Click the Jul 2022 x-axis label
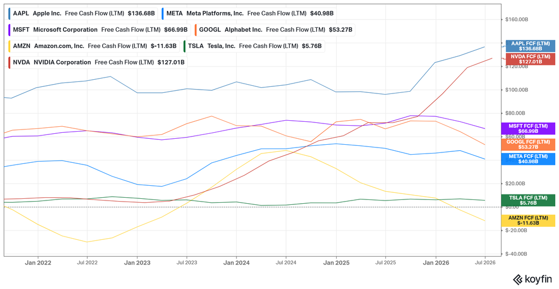The height and width of the screenshot is (289, 559). coord(87,263)
